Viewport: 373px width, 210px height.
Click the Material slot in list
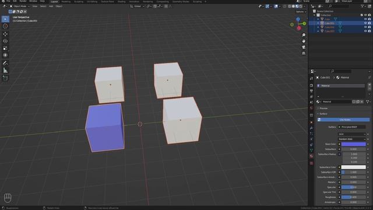[340, 86]
